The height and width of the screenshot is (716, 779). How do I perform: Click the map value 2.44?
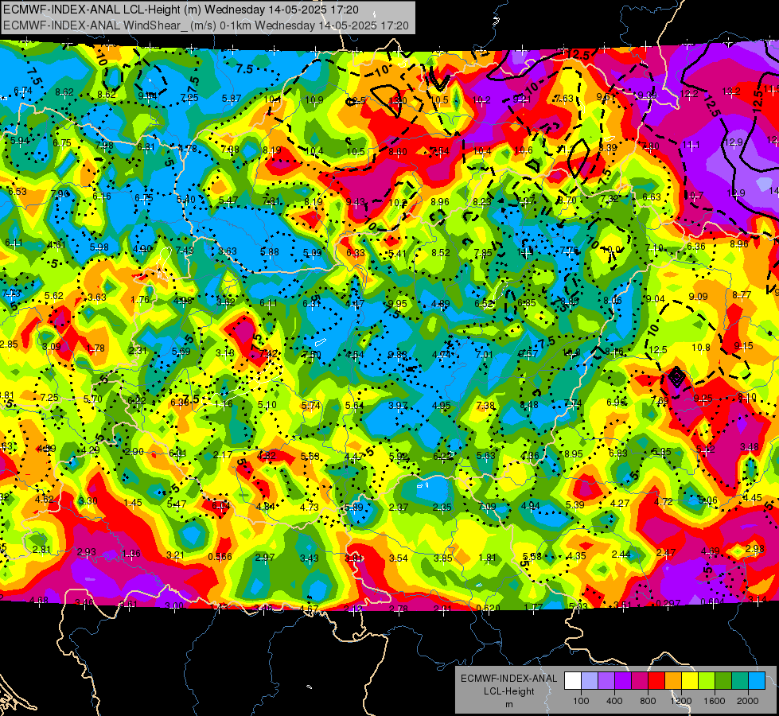point(621,554)
